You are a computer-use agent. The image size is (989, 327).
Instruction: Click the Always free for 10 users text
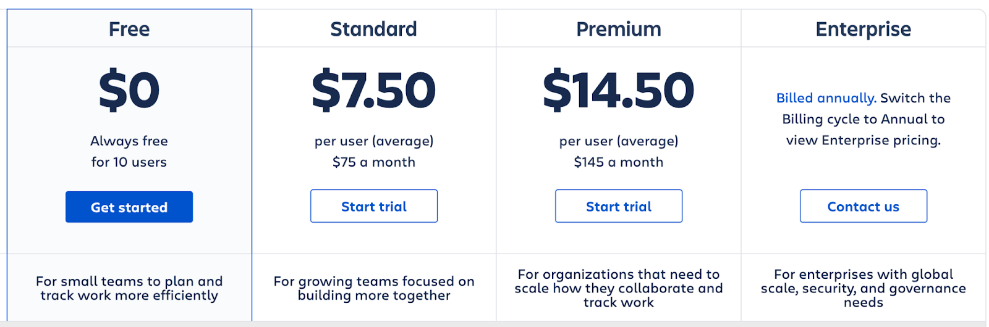(x=129, y=152)
